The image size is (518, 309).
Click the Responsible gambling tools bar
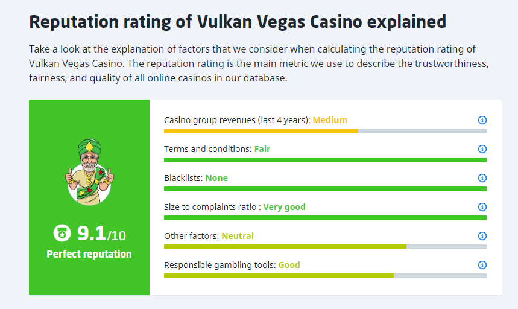pos(279,276)
